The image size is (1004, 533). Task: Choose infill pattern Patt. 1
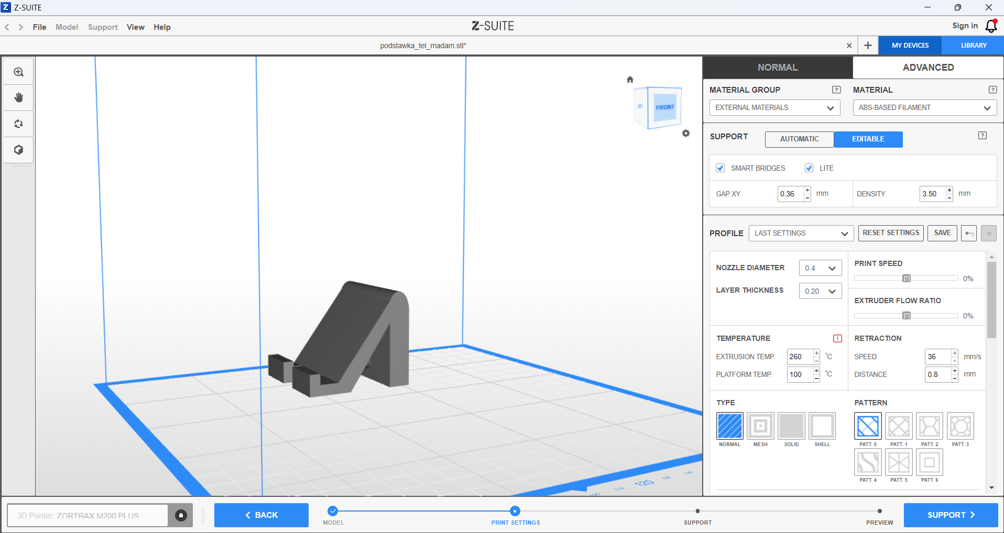(x=899, y=426)
